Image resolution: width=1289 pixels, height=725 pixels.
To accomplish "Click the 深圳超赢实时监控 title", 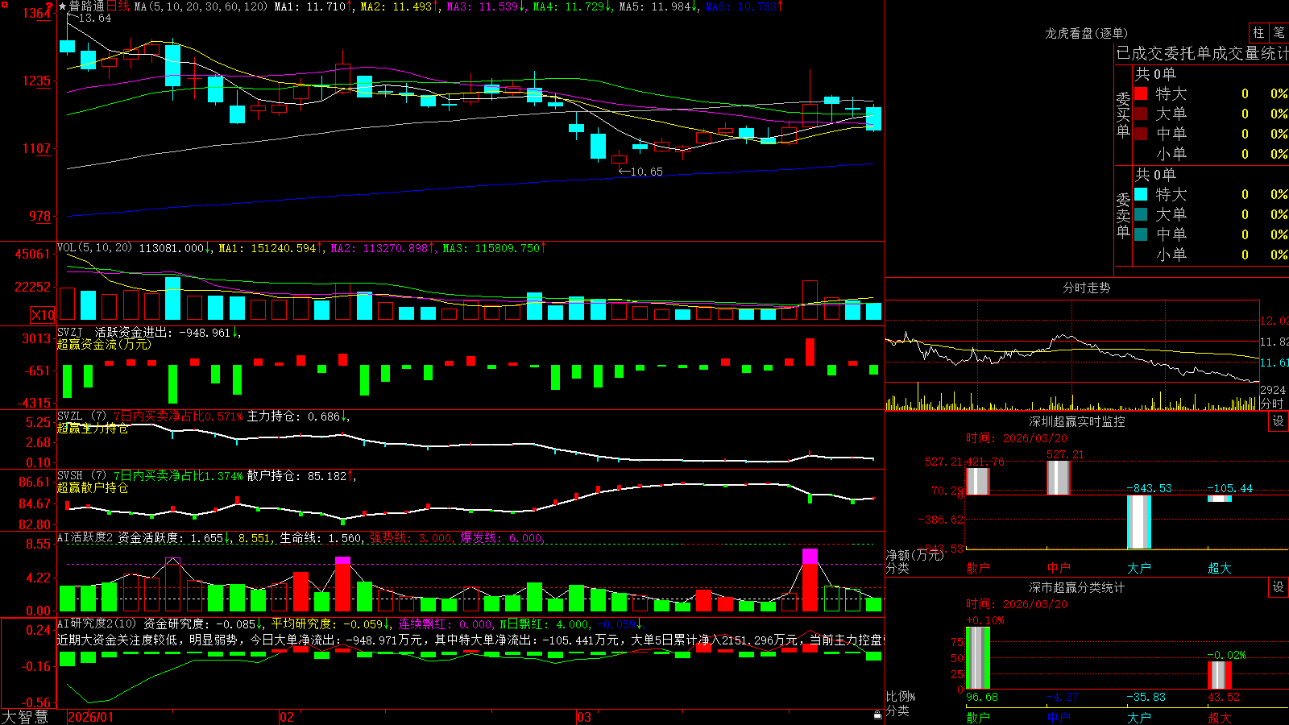I will coord(1077,422).
